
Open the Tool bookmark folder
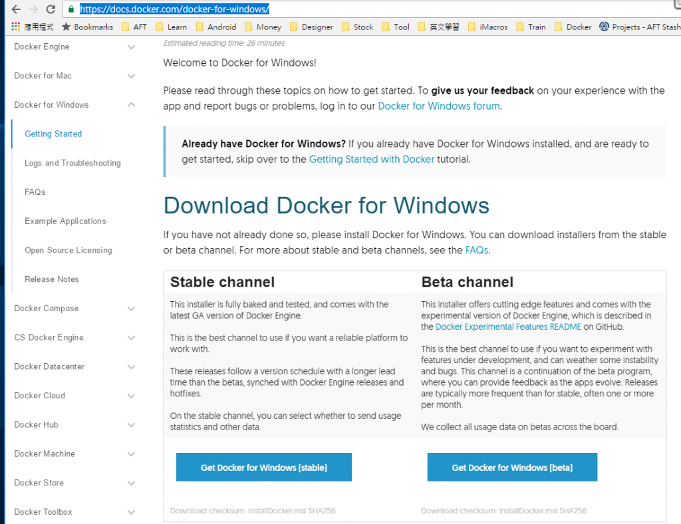[x=396, y=27]
